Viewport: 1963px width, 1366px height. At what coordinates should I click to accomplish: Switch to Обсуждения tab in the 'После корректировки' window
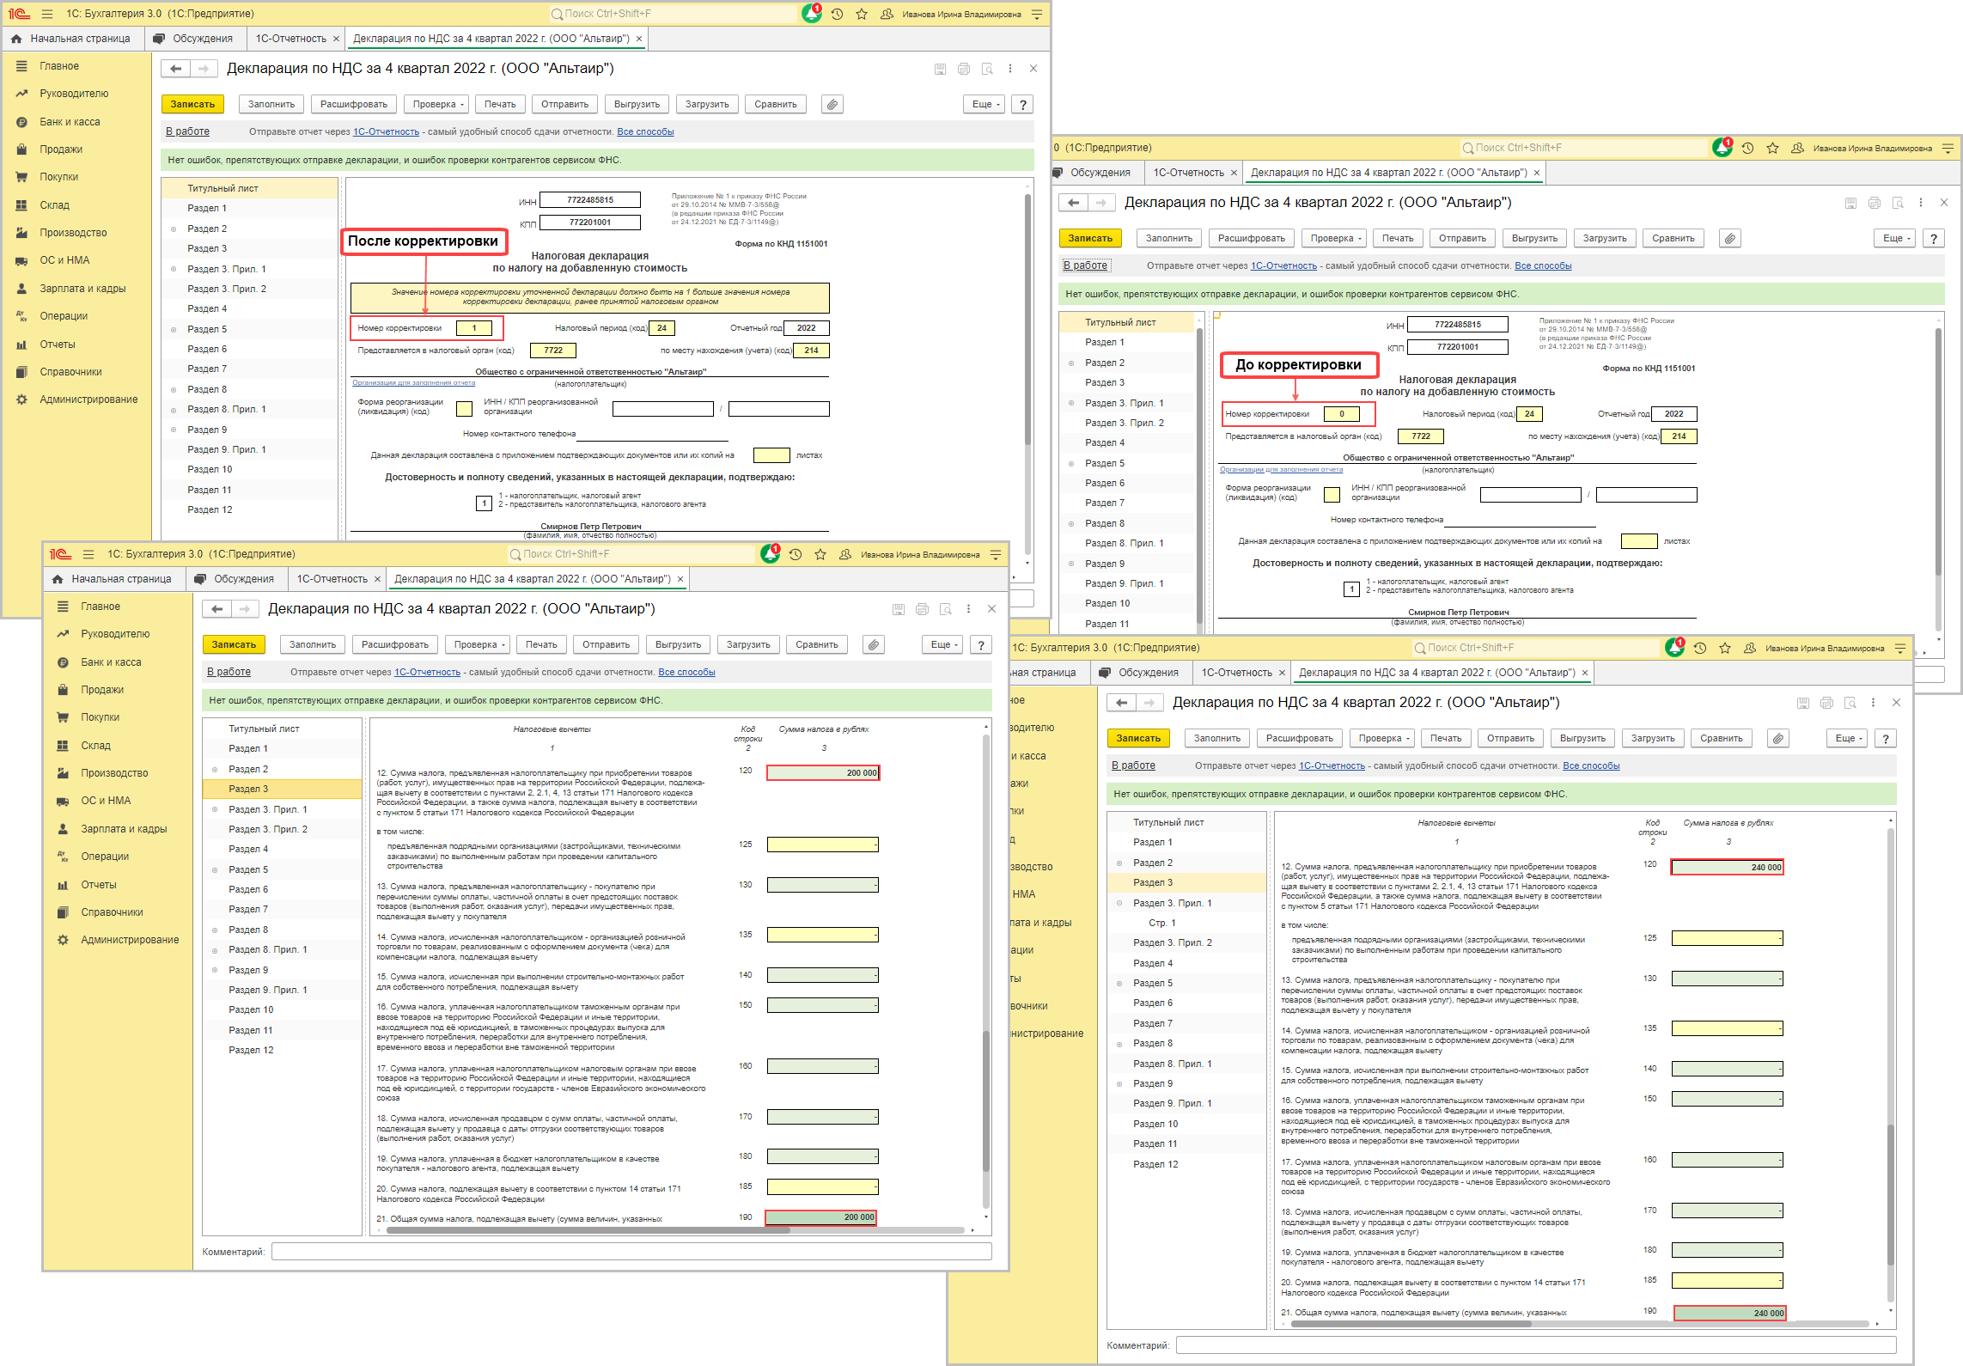tap(194, 39)
